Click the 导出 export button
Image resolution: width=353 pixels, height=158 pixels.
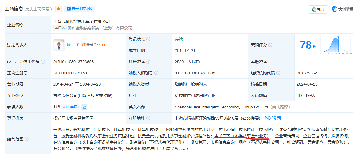(x=318, y=10)
